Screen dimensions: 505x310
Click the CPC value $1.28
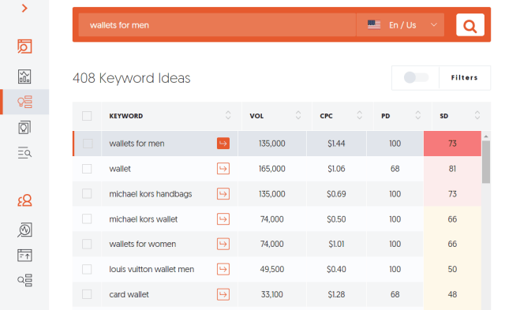336,294
